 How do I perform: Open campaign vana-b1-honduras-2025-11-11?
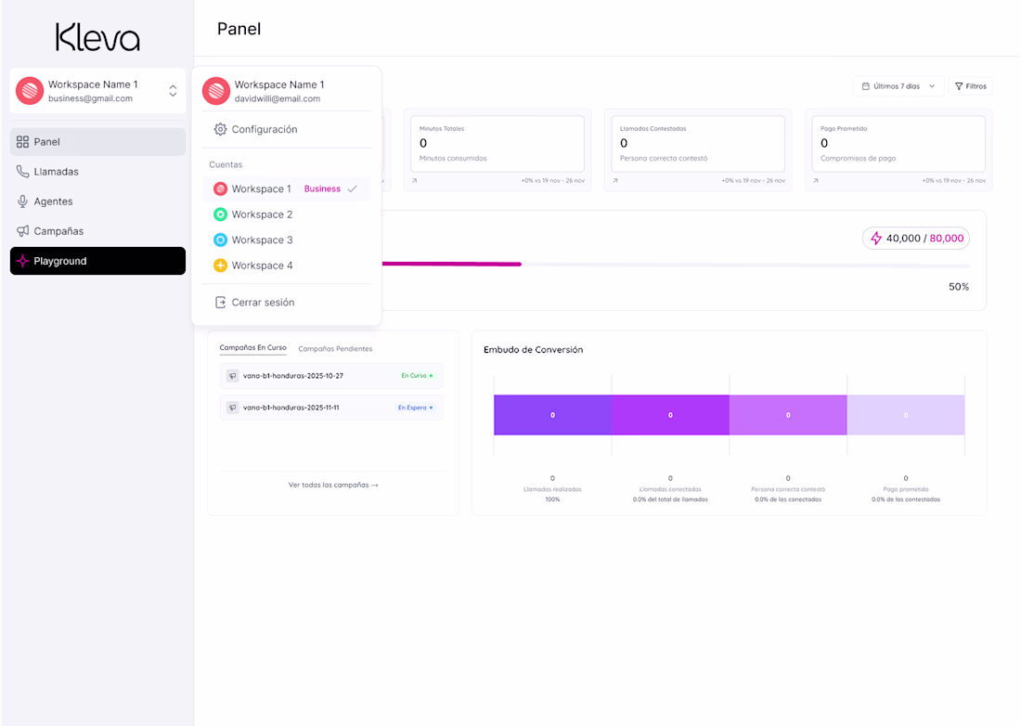[331, 408]
